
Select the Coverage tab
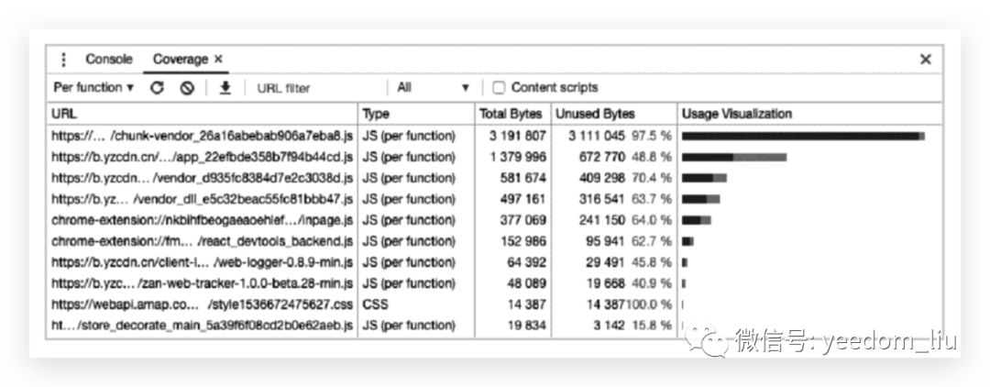(180, 60)
